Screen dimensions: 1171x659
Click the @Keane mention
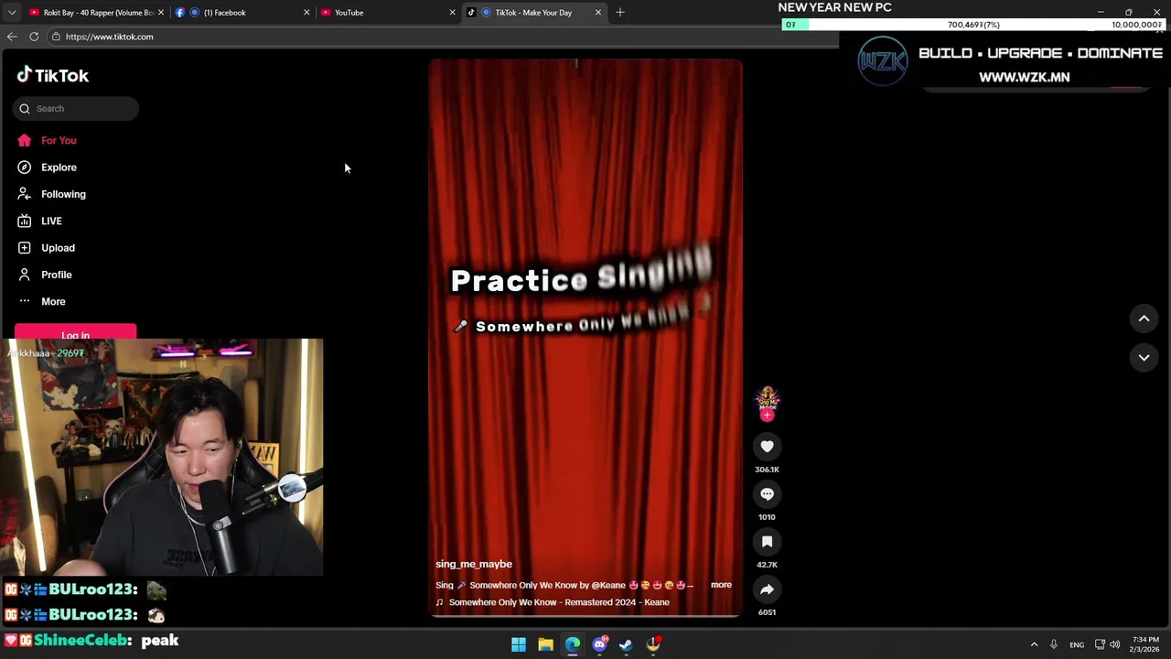(608, 585)
